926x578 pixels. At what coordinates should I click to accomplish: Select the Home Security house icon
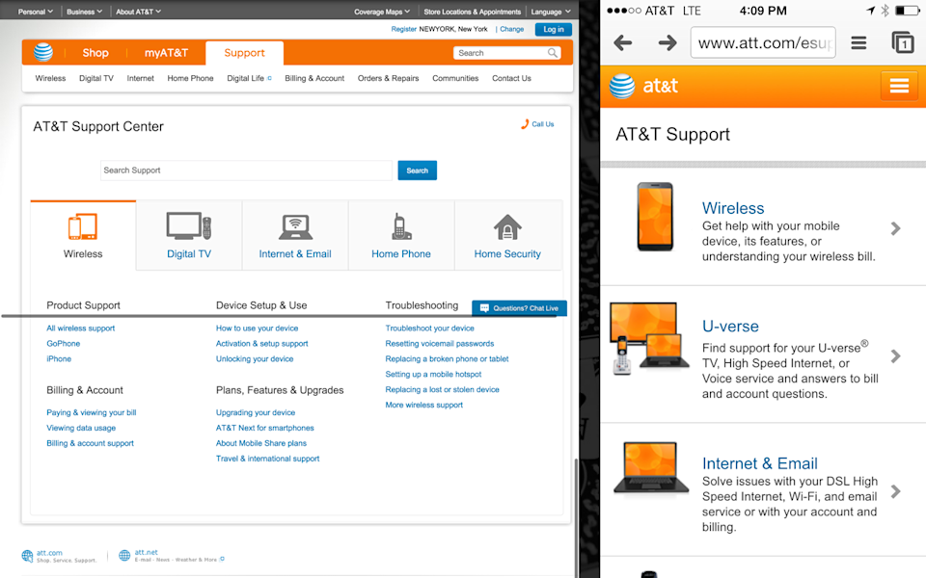coord(507,227)
